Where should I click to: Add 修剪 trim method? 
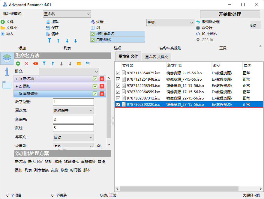[64, 170]
